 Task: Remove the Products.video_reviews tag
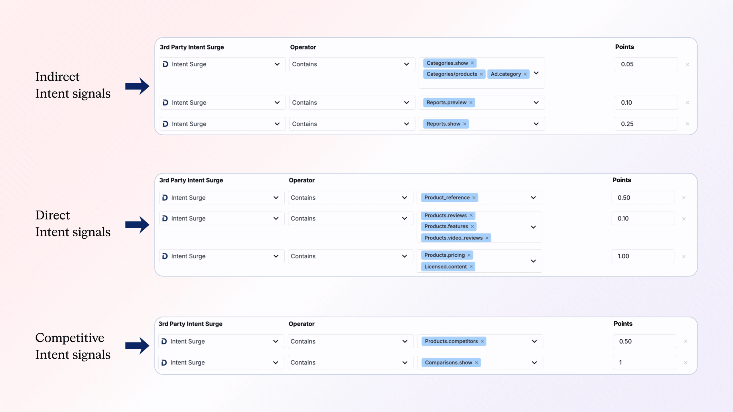487,238
